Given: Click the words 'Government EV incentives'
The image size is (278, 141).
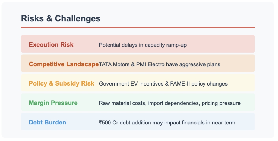Looking at the screenshot, I should [131, 84].
